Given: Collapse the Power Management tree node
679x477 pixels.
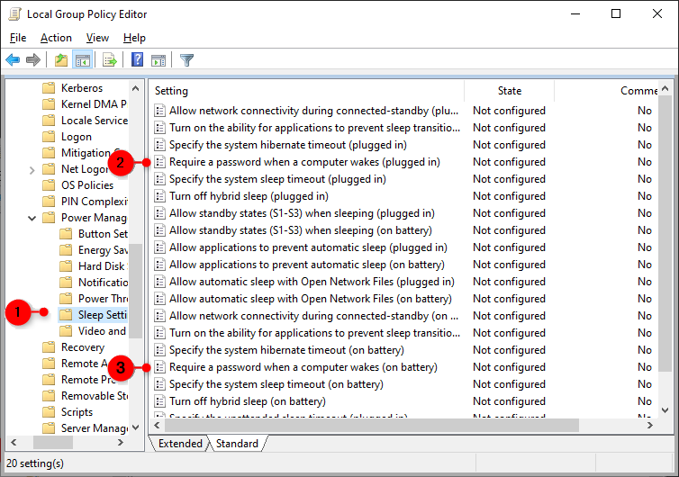Looking at the screenshot, I should click(x=32, y=218).
